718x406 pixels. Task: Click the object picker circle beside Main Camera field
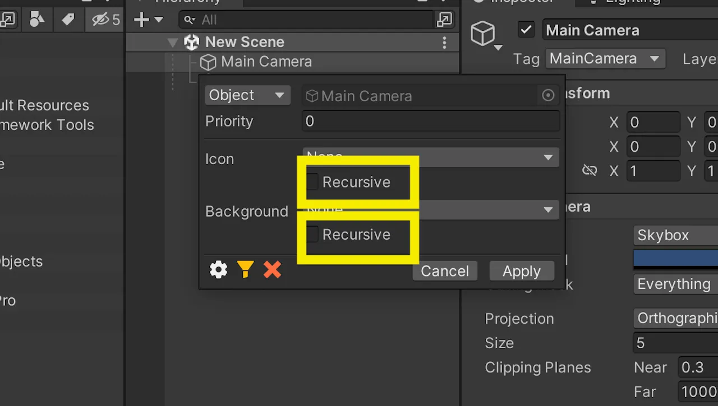(548, 96)
